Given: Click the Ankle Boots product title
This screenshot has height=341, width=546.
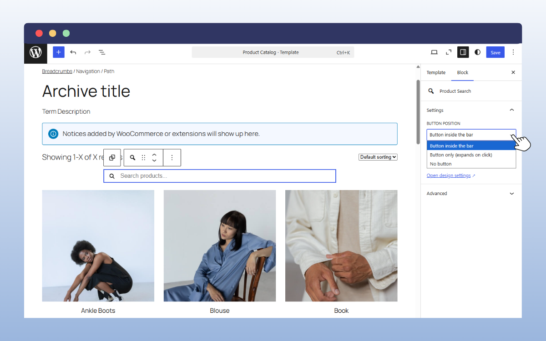Looking at the screenshot, I should pos(98,311).
